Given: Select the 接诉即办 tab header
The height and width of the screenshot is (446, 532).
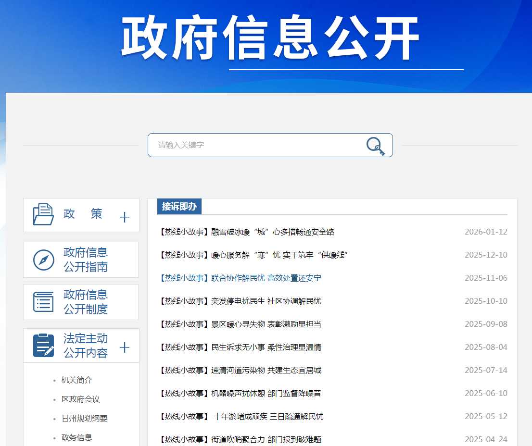Looking at the screenshot, I should coord(179,207).
